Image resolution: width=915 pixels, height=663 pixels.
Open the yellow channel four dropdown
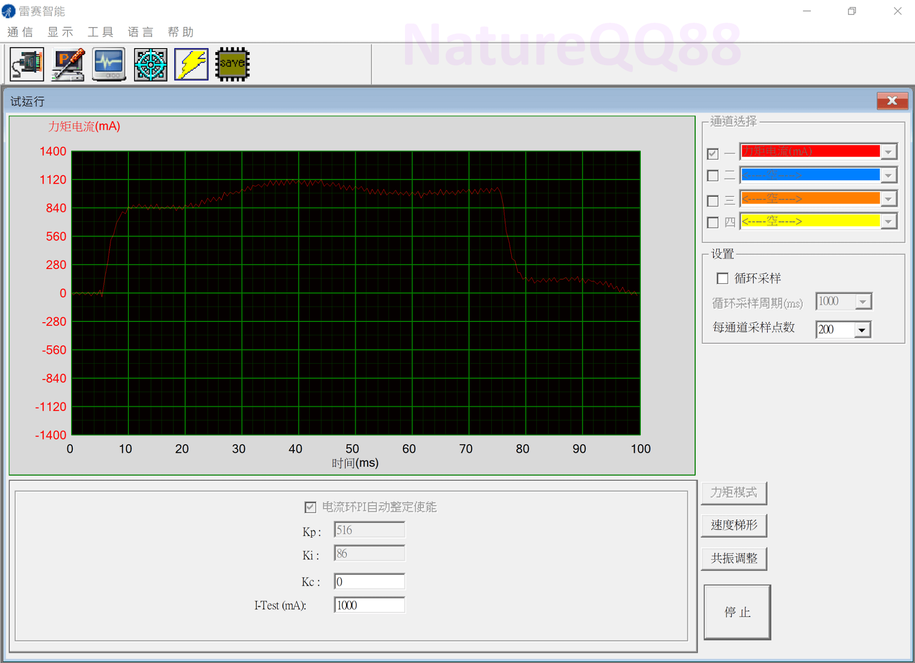point(889,222)
